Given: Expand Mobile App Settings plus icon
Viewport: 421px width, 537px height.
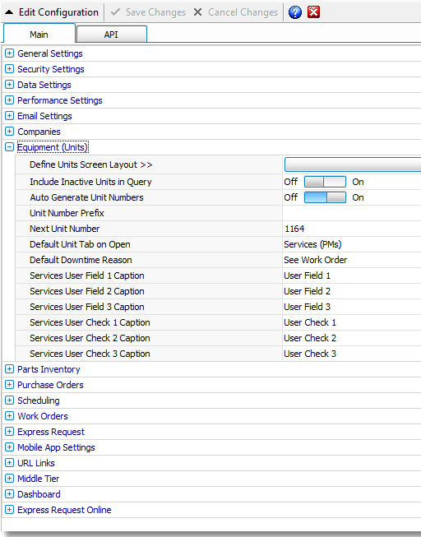Looking at the screenshot, I should [x=10, y=447].
